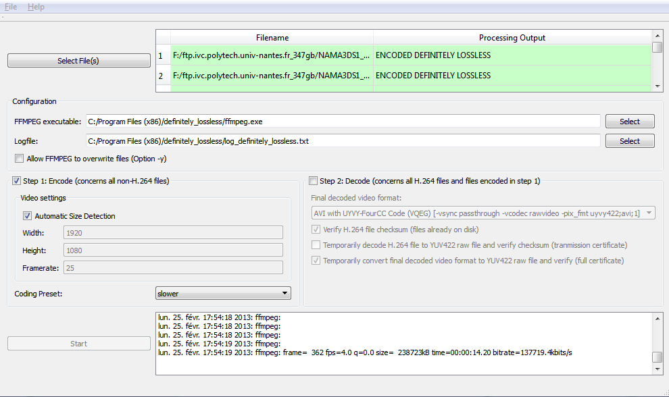The width and height of the screenshot is (669, 397).
Task: Edit the Logfile path field
Action: pos(343,141)
